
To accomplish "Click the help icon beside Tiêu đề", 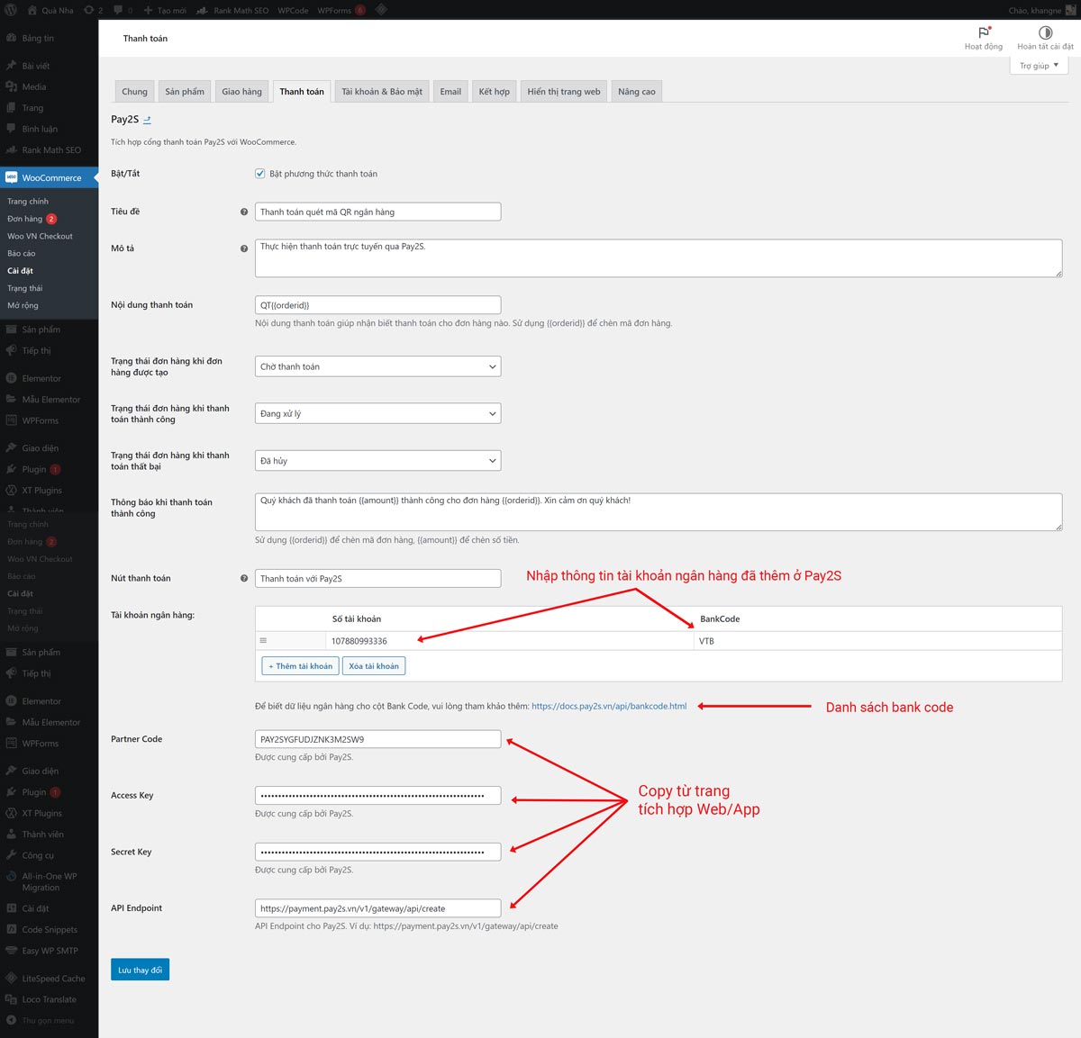I will pos(244,212).
